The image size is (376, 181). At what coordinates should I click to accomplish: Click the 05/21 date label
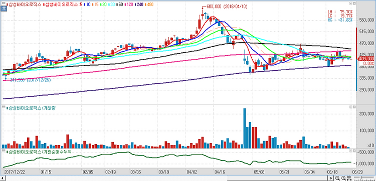pos(284,171)
